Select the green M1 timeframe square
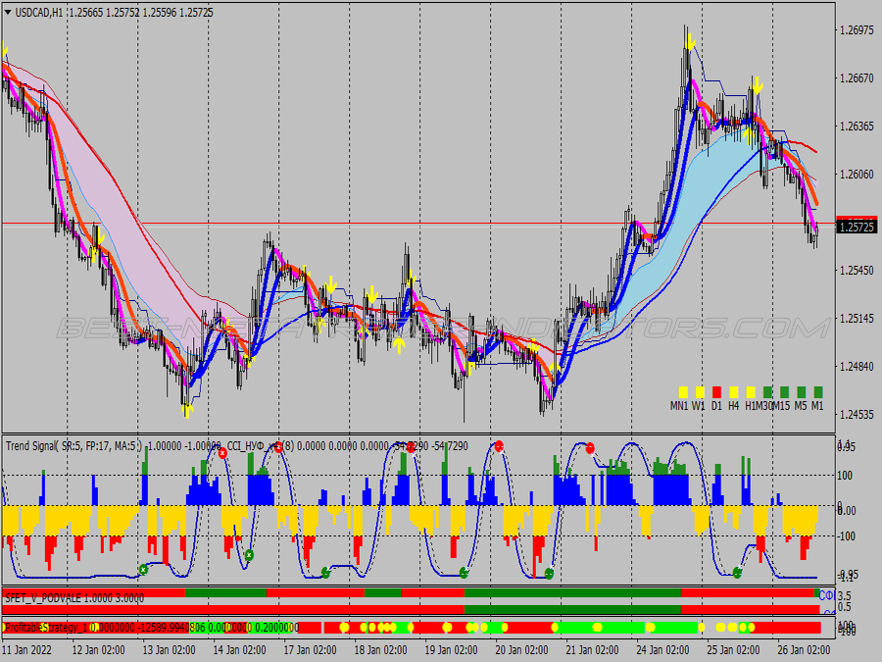 tap(818, 392)
